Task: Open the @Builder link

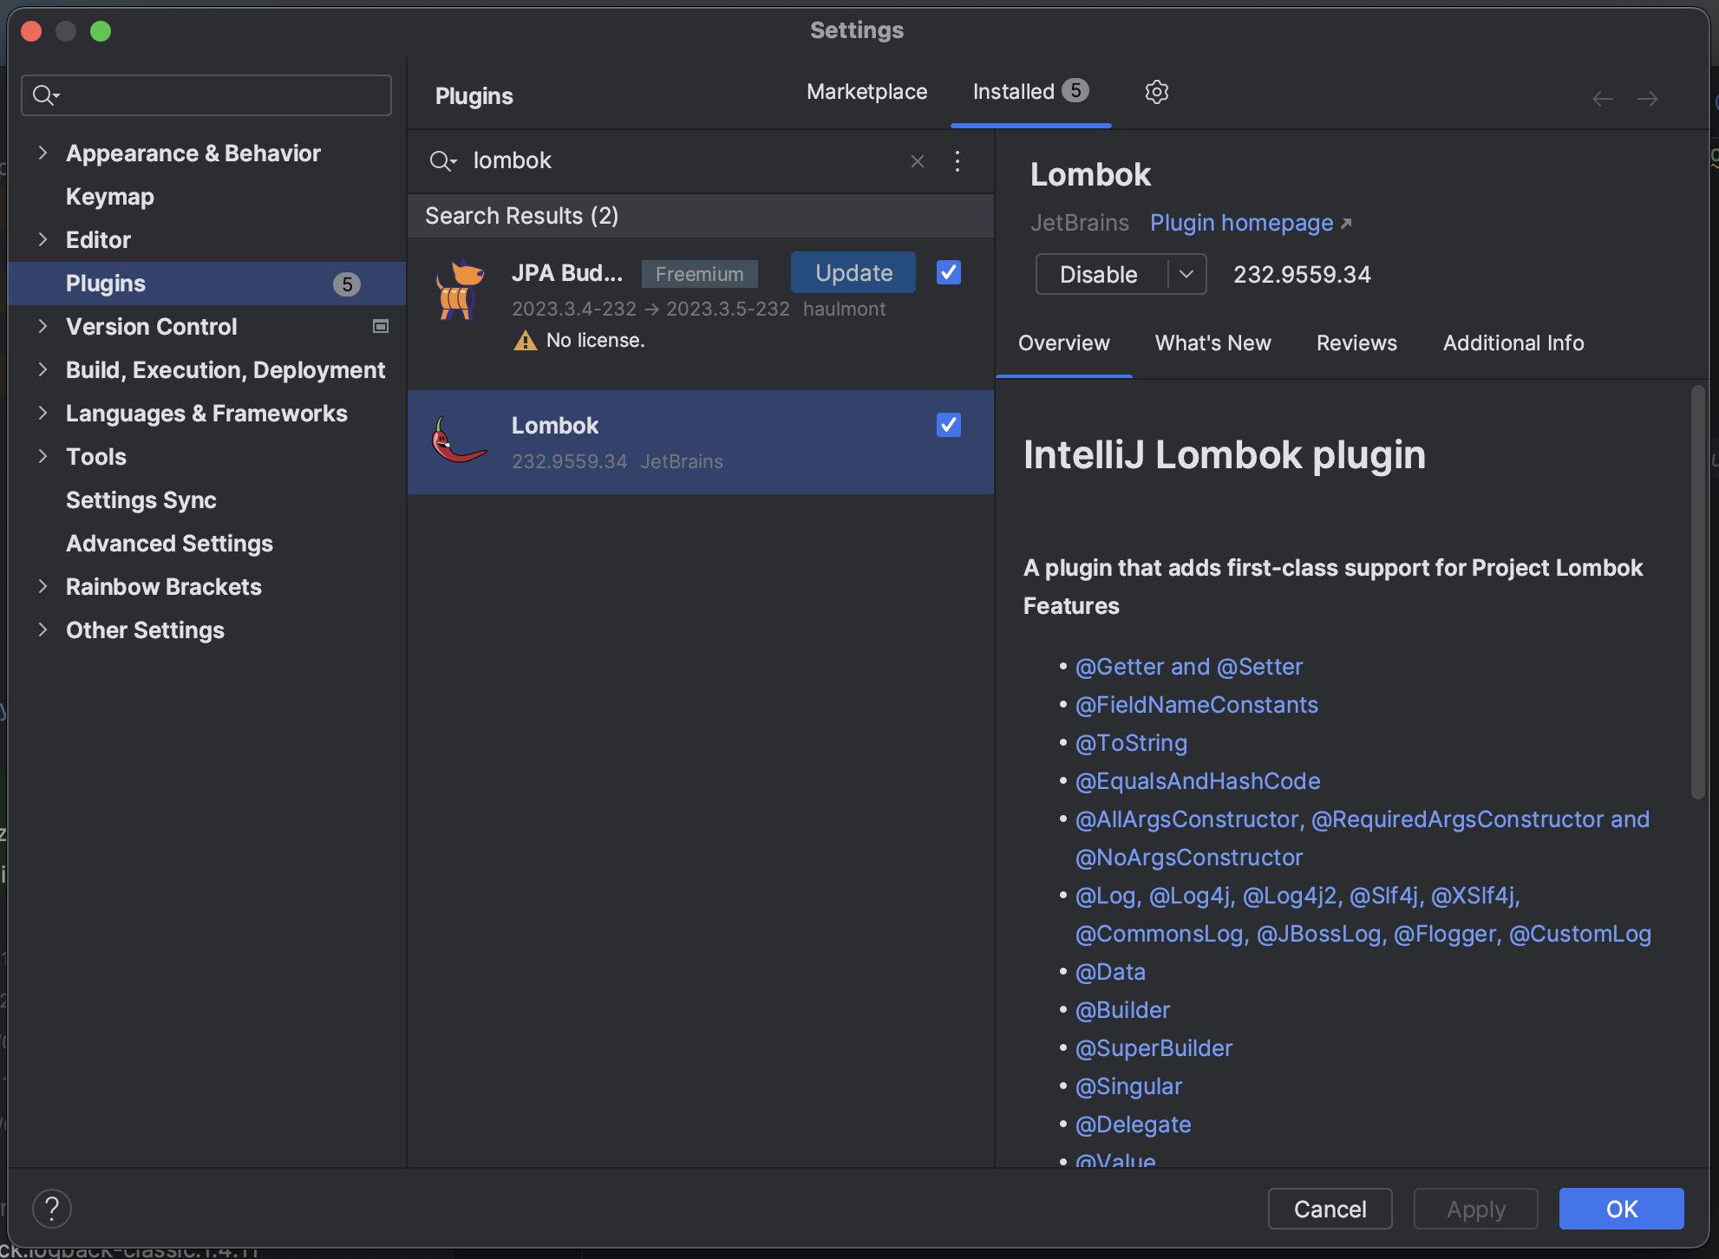Action: (1122, 1010)
